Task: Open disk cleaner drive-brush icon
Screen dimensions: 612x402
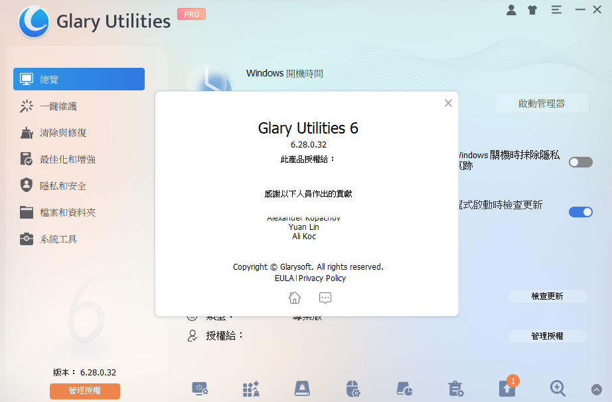Action: pyautogui.click(x=302, y=389)
